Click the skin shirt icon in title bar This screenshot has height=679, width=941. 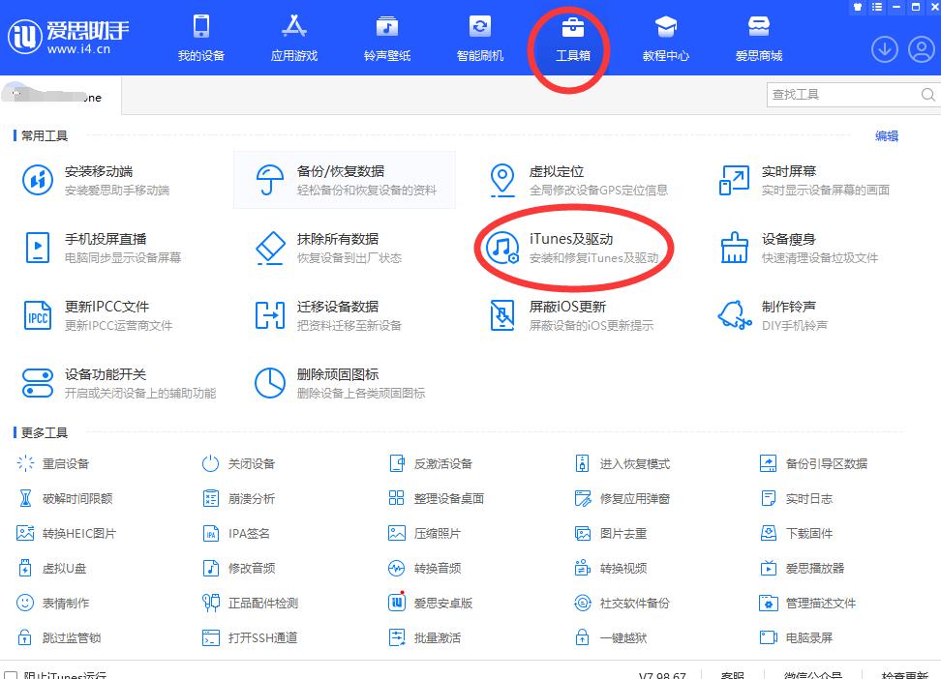pos(858,7)
